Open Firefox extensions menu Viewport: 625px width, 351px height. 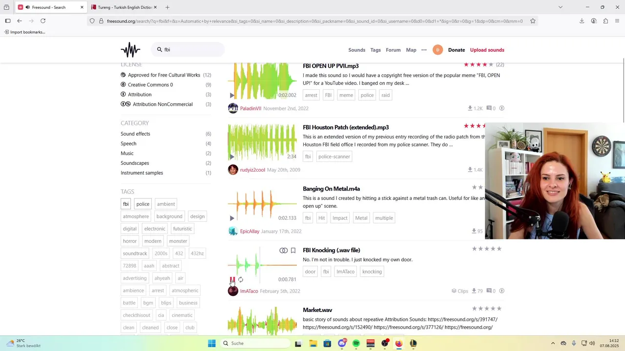[x=605, y=21]
